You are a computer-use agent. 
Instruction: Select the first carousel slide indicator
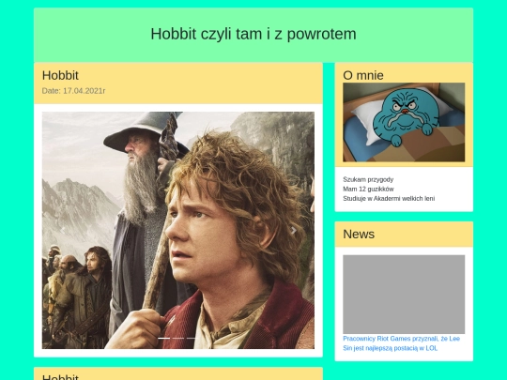pos(164,338)
